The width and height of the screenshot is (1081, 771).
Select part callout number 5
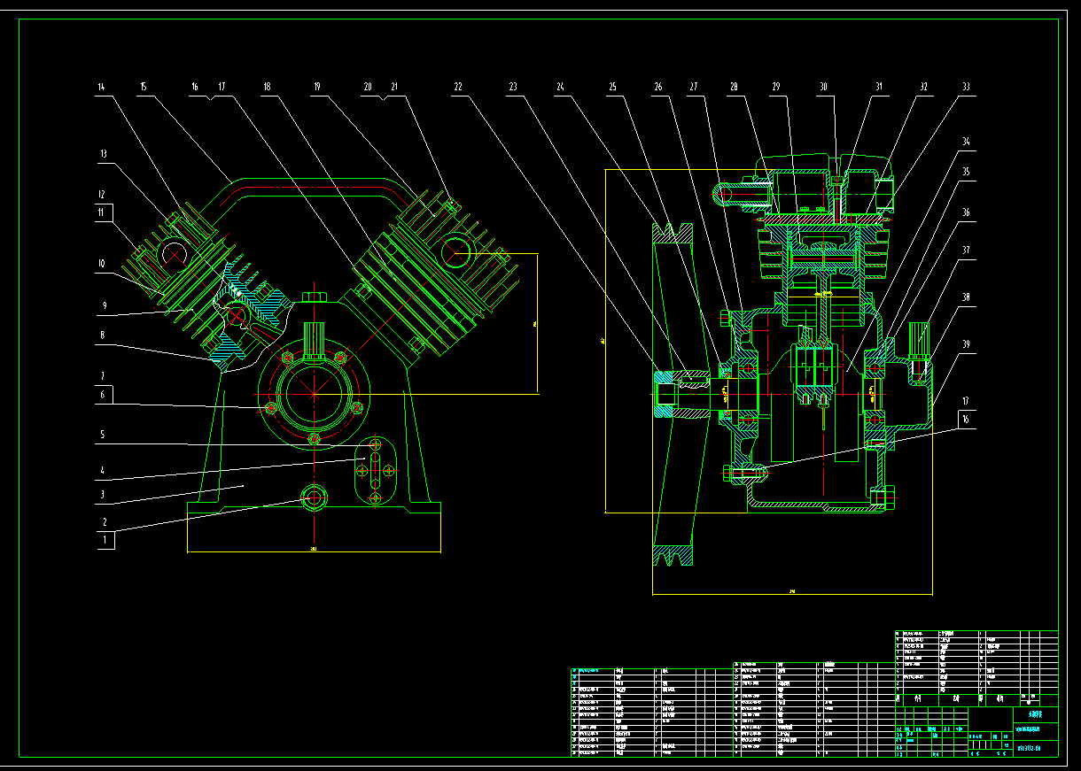pyautogui.click(x=103, y=435)
